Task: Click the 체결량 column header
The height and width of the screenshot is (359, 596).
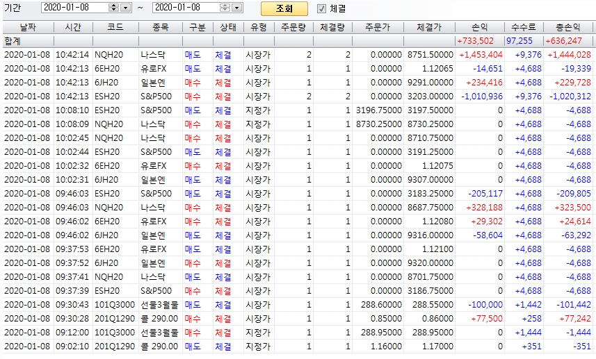Action: pyautogui.click(x=332, y=27)
